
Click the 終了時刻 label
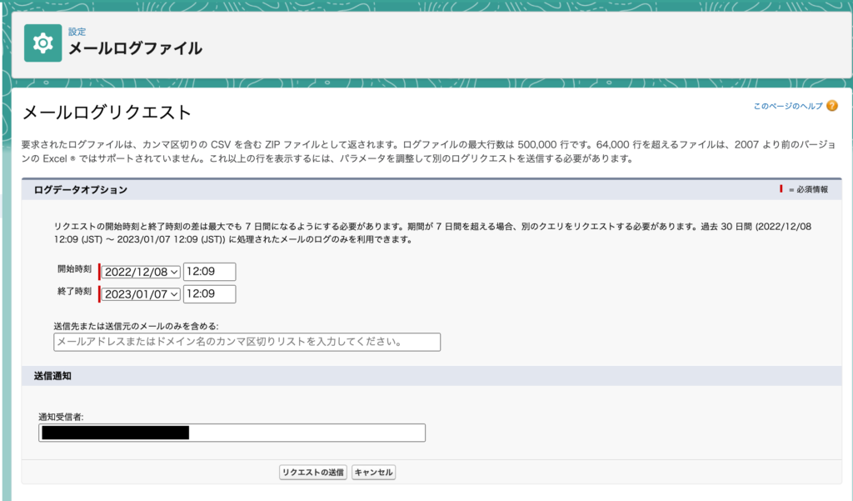click(x=75, y=292)
